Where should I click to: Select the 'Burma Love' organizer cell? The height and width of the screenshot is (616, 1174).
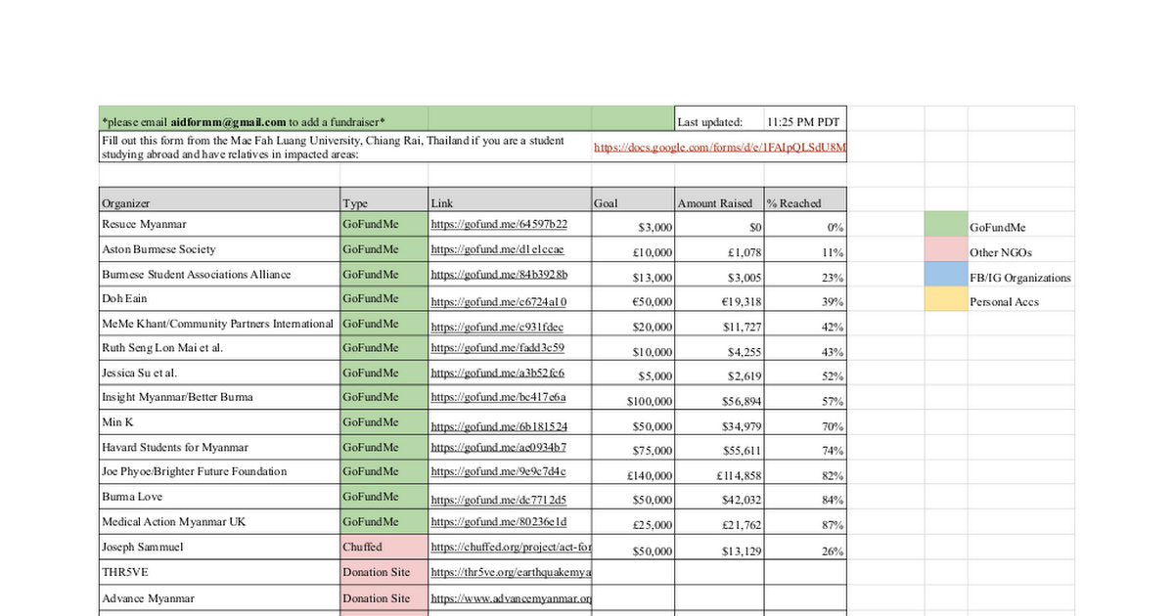point(219,498)
